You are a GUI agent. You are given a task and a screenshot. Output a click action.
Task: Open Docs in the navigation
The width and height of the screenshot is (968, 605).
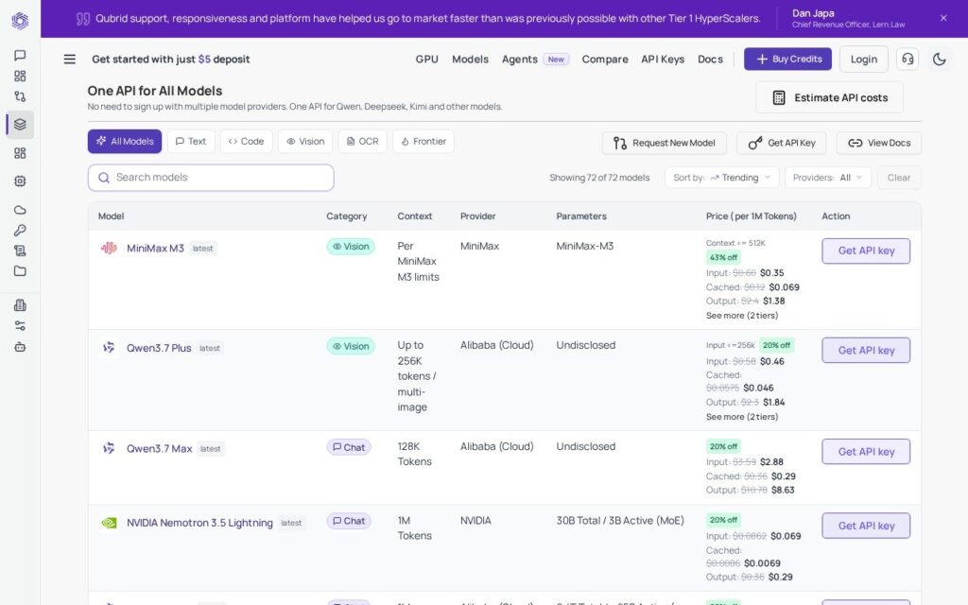(710, 60)
